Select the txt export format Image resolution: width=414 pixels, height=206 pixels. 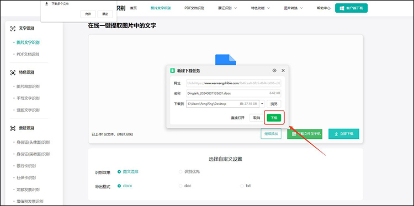coord(246,186)
